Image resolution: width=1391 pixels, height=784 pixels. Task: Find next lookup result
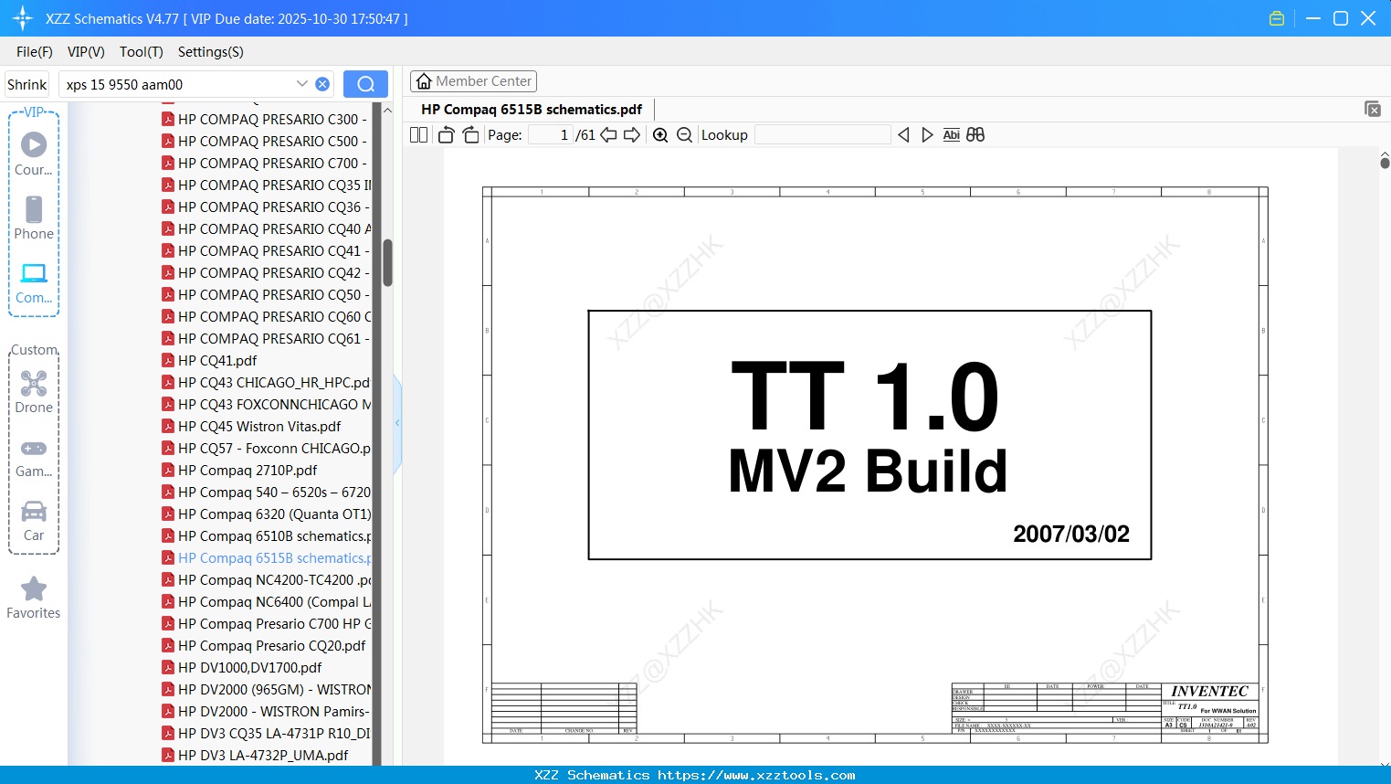coord(927,135)
